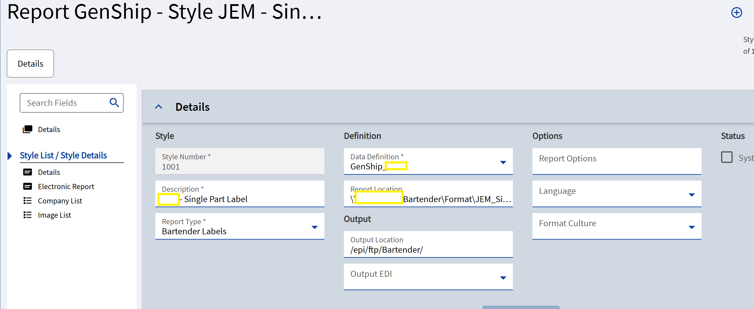This screenshot has height=309, width=754.
Task: Click the Company List icon
Action: pyautogui.click(x=28, y=201)
